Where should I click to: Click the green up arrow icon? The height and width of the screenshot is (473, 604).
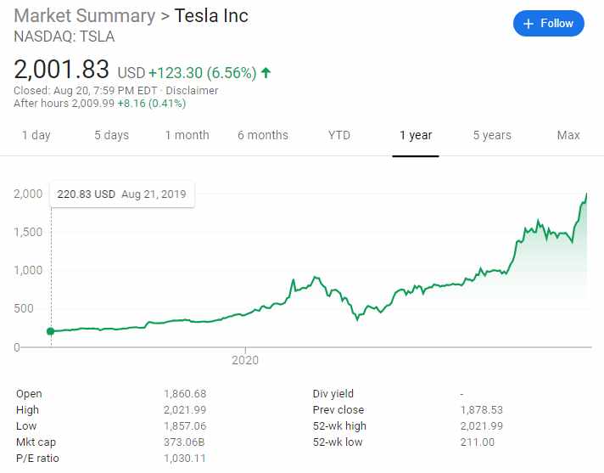(266, 73)
